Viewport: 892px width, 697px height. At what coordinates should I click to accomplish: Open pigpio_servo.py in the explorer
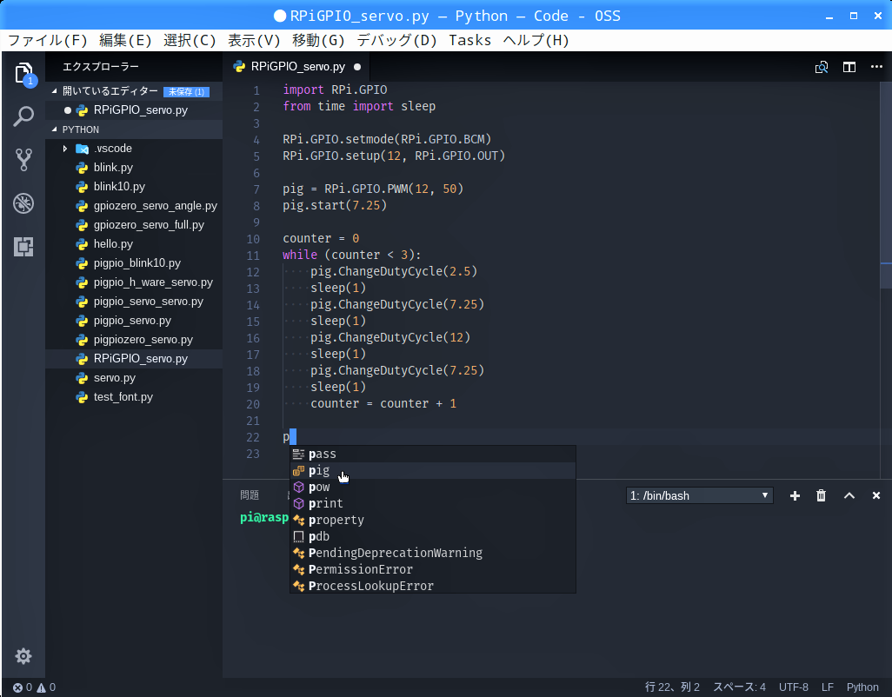(133, 321)
